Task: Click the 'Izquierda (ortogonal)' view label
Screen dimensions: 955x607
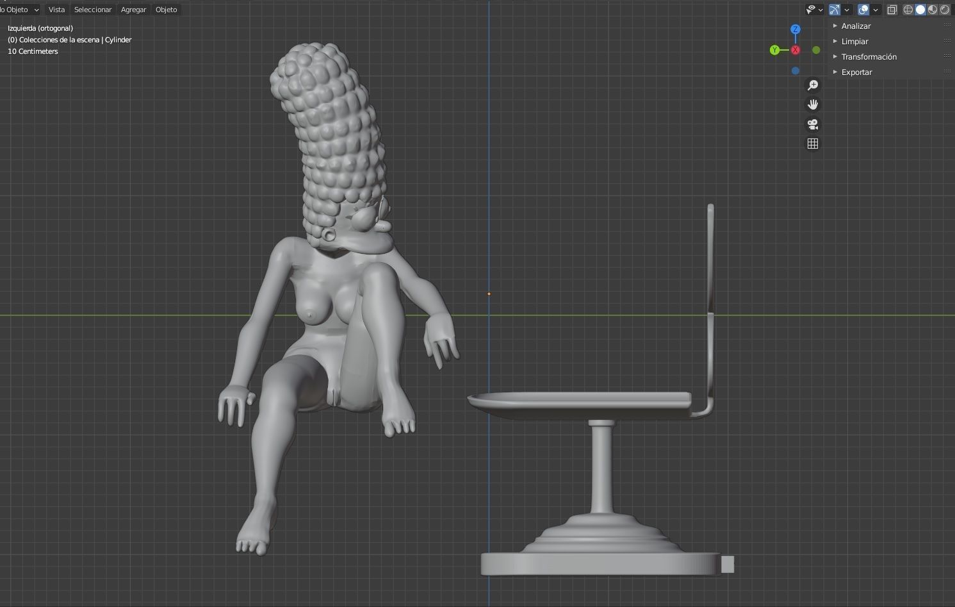Action: 40,28
